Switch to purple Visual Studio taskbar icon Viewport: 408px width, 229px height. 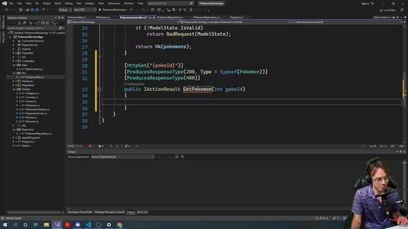[x=57, y=225]
